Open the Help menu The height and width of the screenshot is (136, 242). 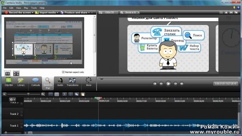click(42, 8)
